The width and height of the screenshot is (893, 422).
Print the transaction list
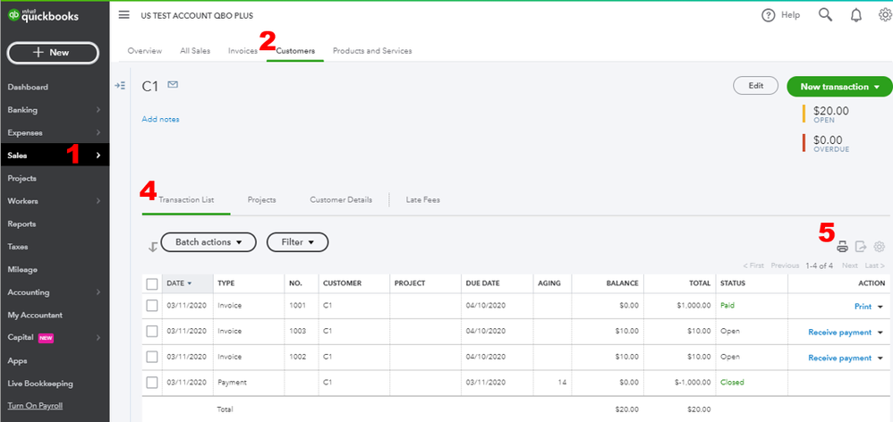tap(842, 247)
